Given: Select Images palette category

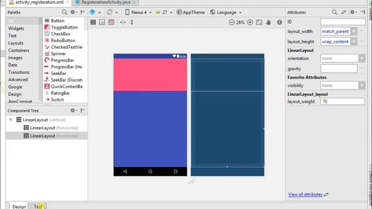Looking at the screenshot, I should click(x=15, y=58).
